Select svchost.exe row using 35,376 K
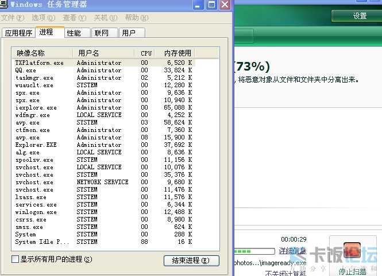This screenshot has height=276, width=382. pyautogui.click(x=103, y=175)
